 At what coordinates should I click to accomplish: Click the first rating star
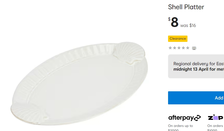tap(170, 48)
